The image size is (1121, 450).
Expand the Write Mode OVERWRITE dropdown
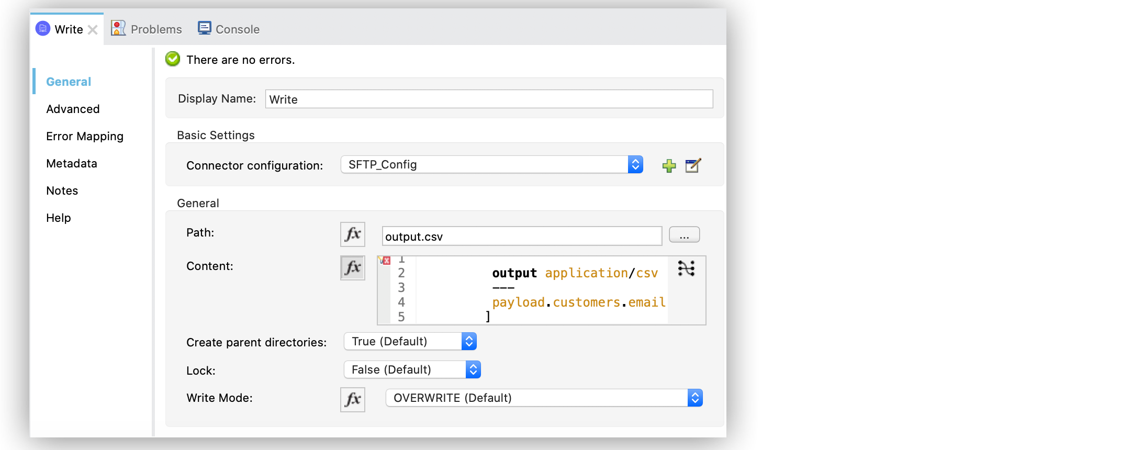coord(694,398)
